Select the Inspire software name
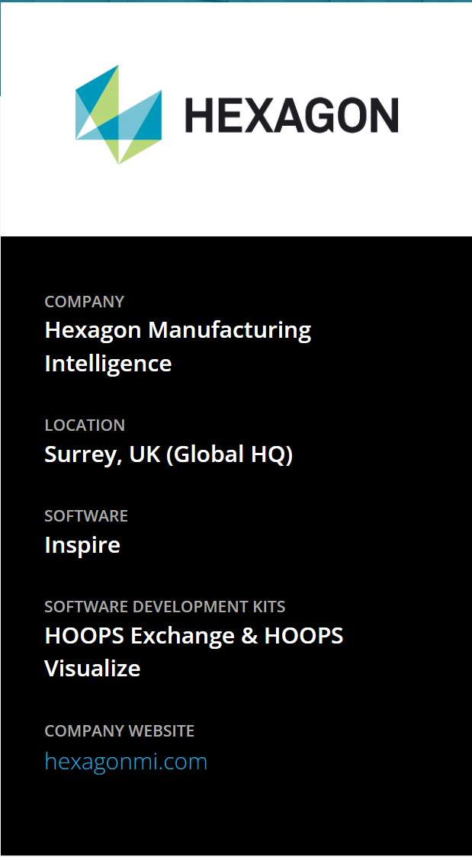The height and width of the screenshot is (857, 472). click(x=82, y=545)
